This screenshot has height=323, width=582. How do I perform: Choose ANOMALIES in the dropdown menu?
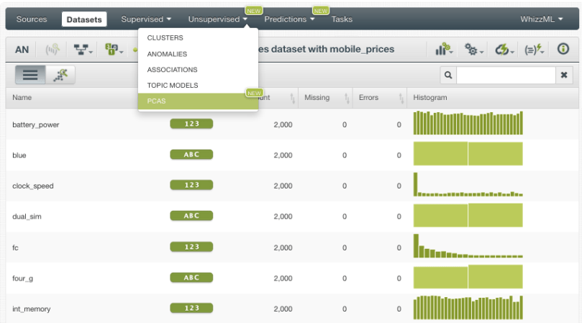click(x=167, y=54)
